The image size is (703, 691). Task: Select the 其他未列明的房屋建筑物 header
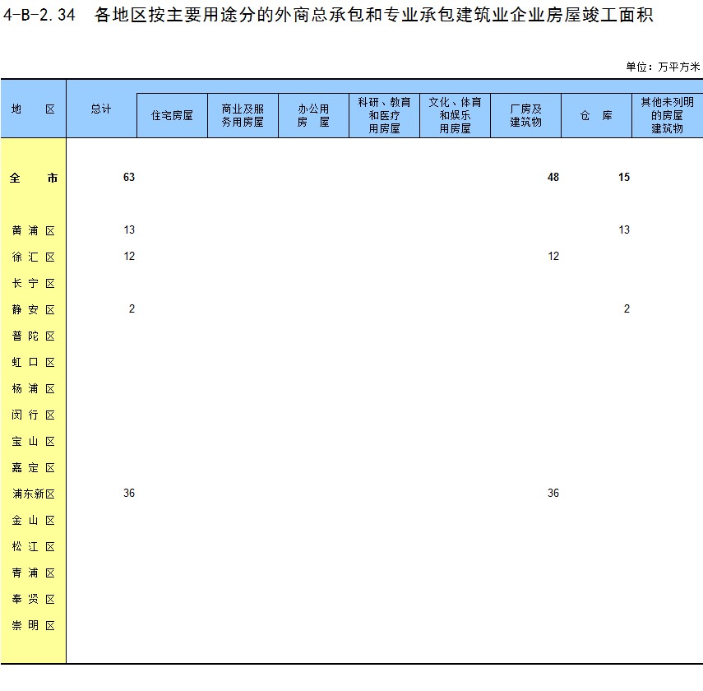pos(667,115)
